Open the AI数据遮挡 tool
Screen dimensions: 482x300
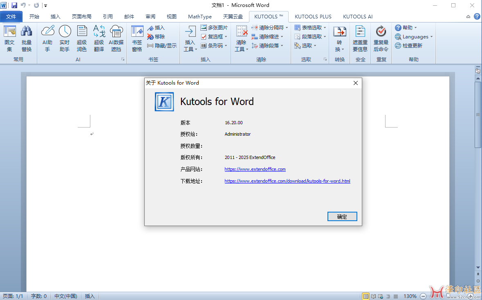[x=116, y=38]
